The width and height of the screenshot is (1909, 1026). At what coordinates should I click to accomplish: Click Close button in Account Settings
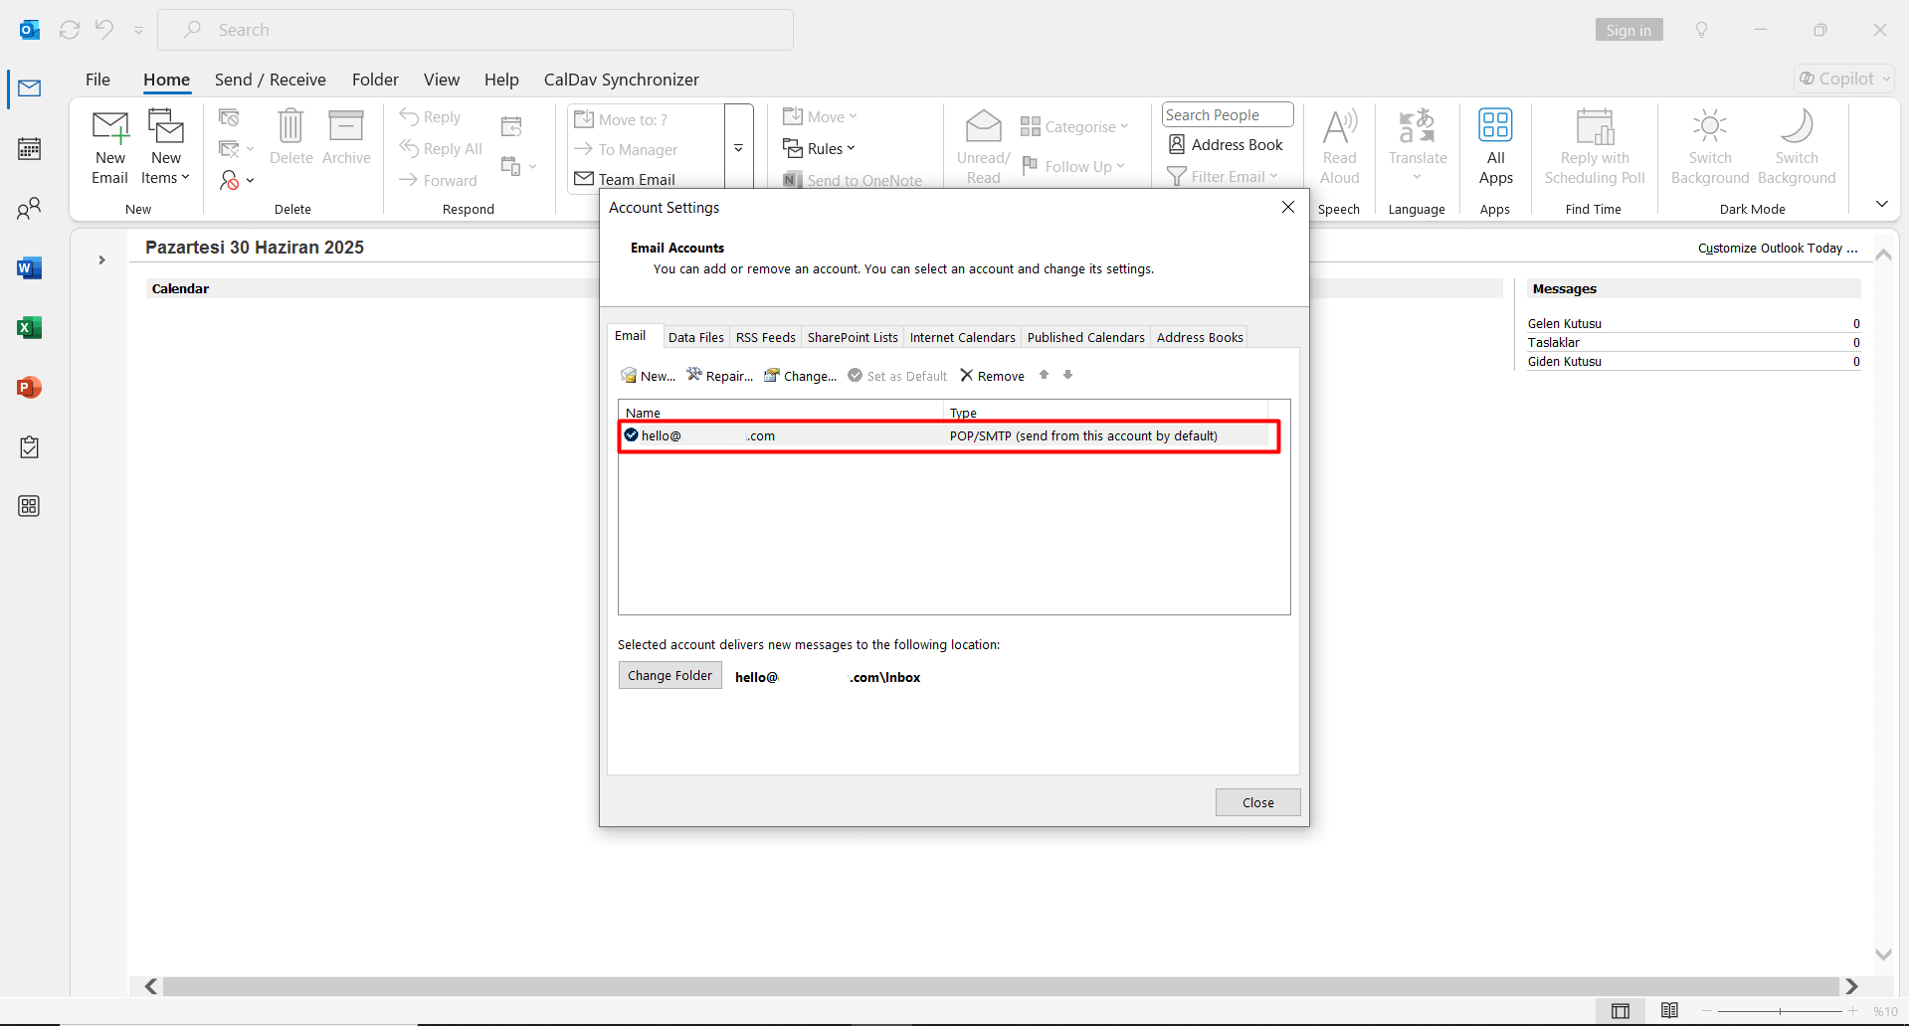click(1257, 802)
